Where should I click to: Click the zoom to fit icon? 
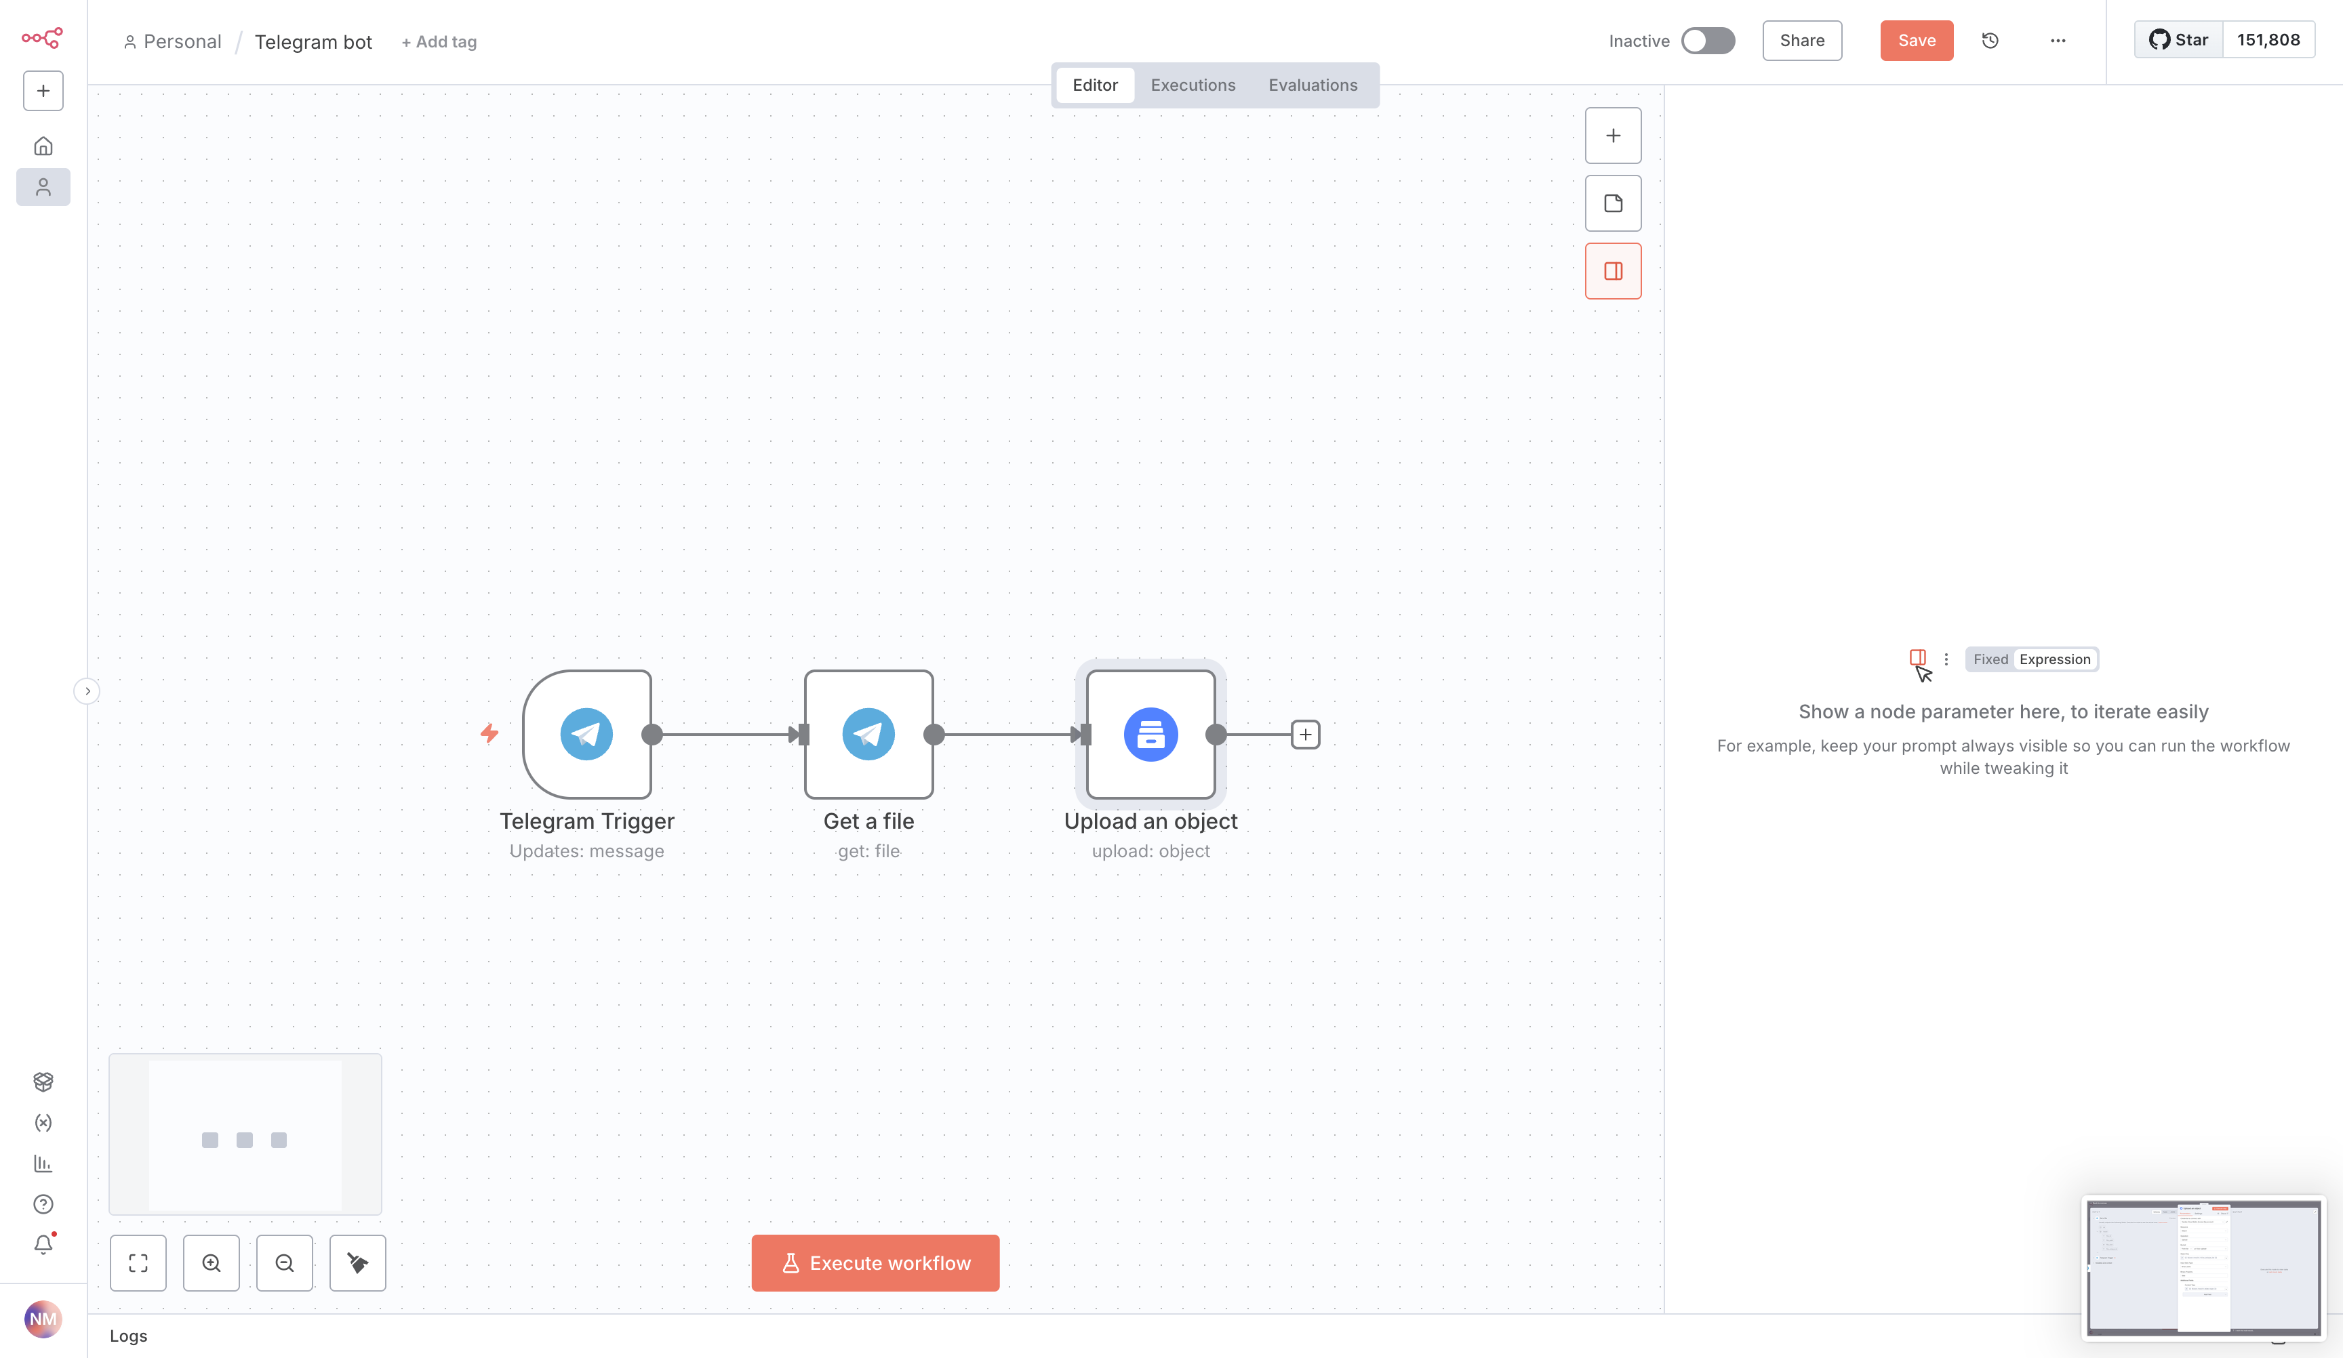[138, 1262]
